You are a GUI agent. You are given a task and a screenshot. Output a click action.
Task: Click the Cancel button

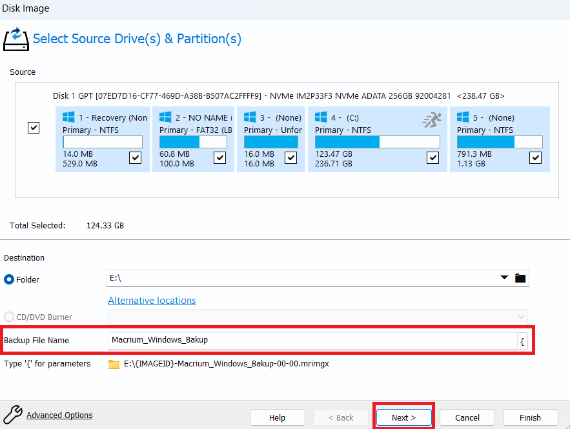click(467, 417)
